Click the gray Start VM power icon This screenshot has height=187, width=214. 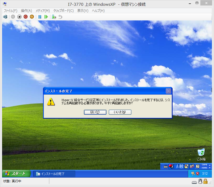(13, 17)
